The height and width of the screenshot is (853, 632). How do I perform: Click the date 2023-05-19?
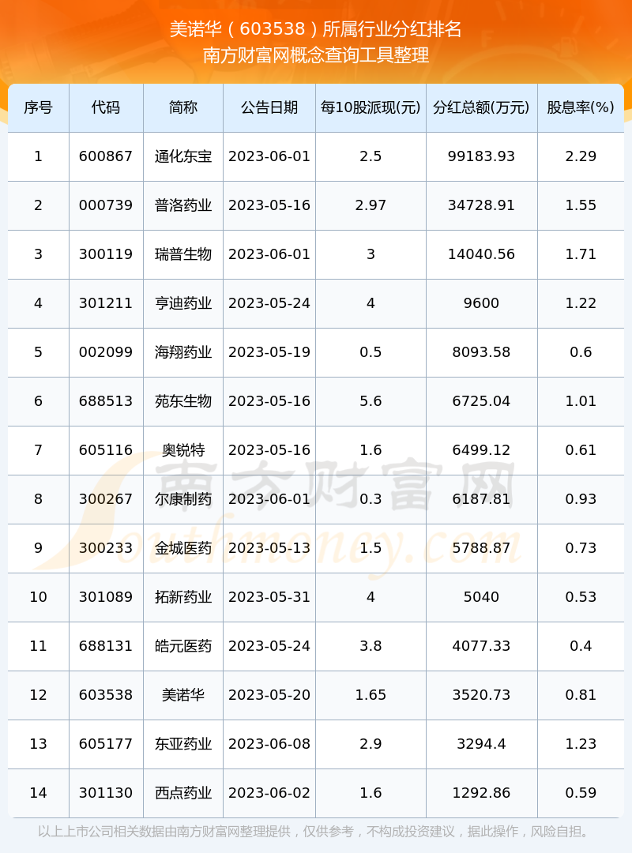[x=269, y=352]
